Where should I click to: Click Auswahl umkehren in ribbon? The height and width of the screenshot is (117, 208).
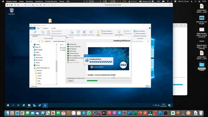tap(140, 36)
